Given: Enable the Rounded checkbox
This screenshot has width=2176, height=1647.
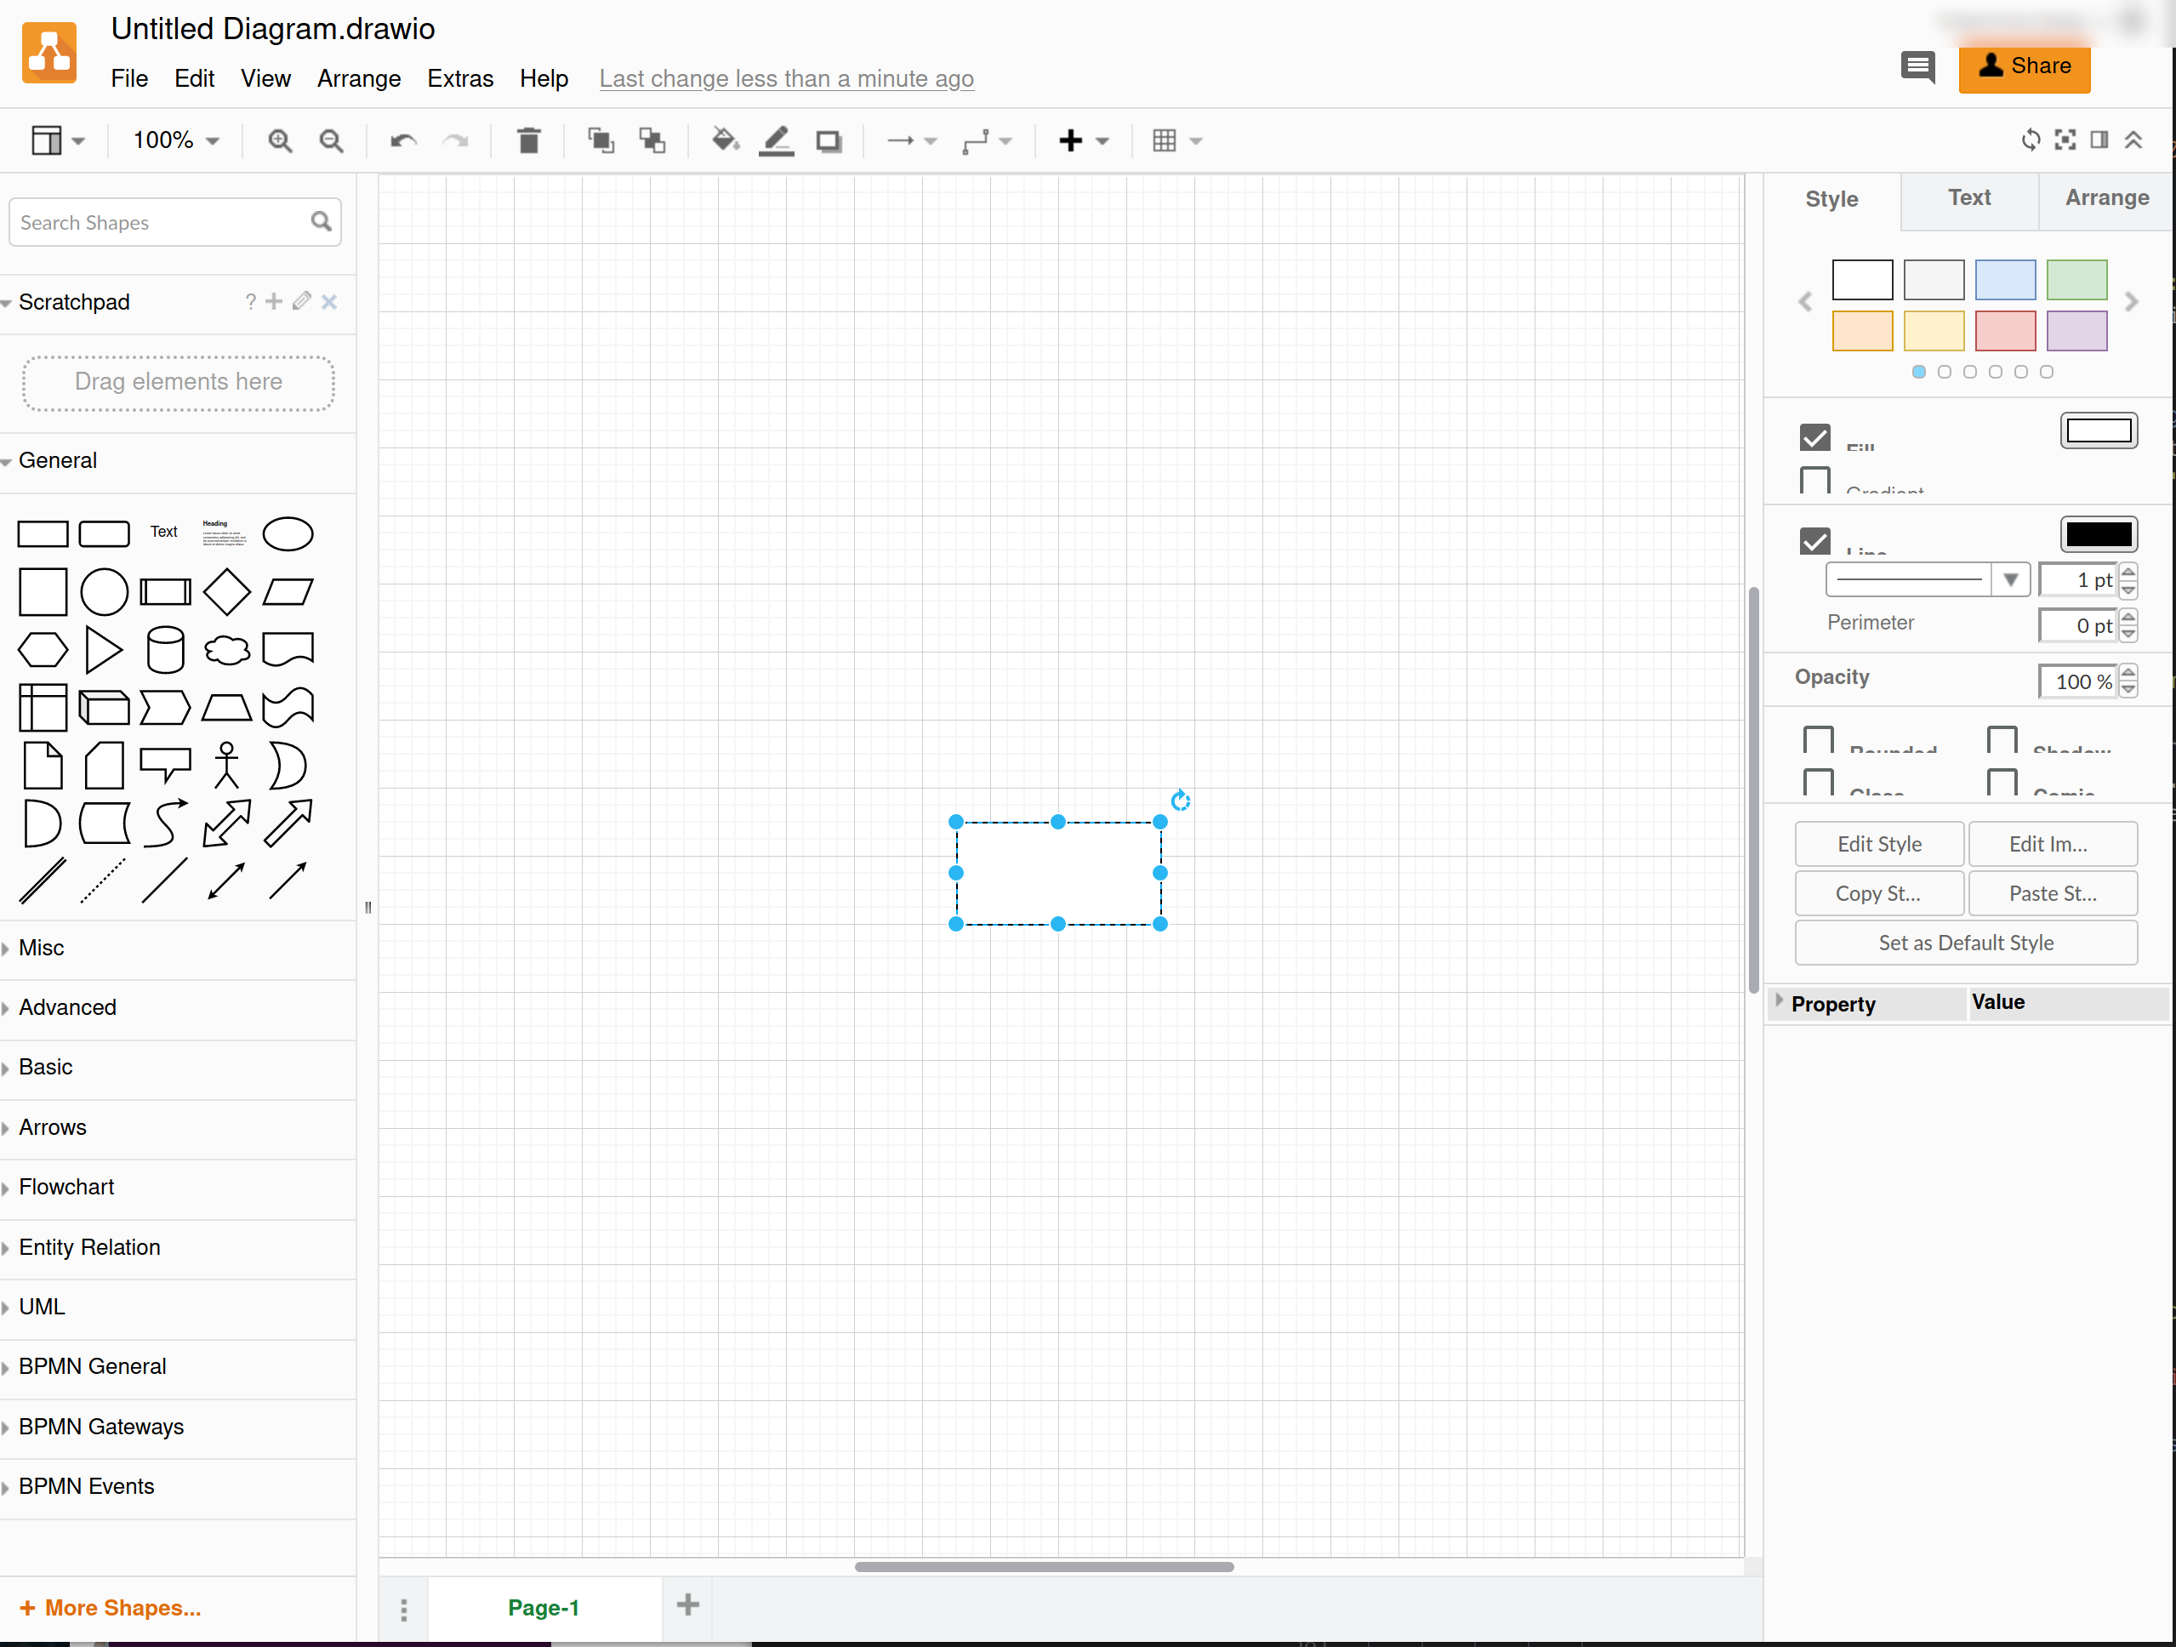Looking at the screenshot, I should pos(1819,739).
